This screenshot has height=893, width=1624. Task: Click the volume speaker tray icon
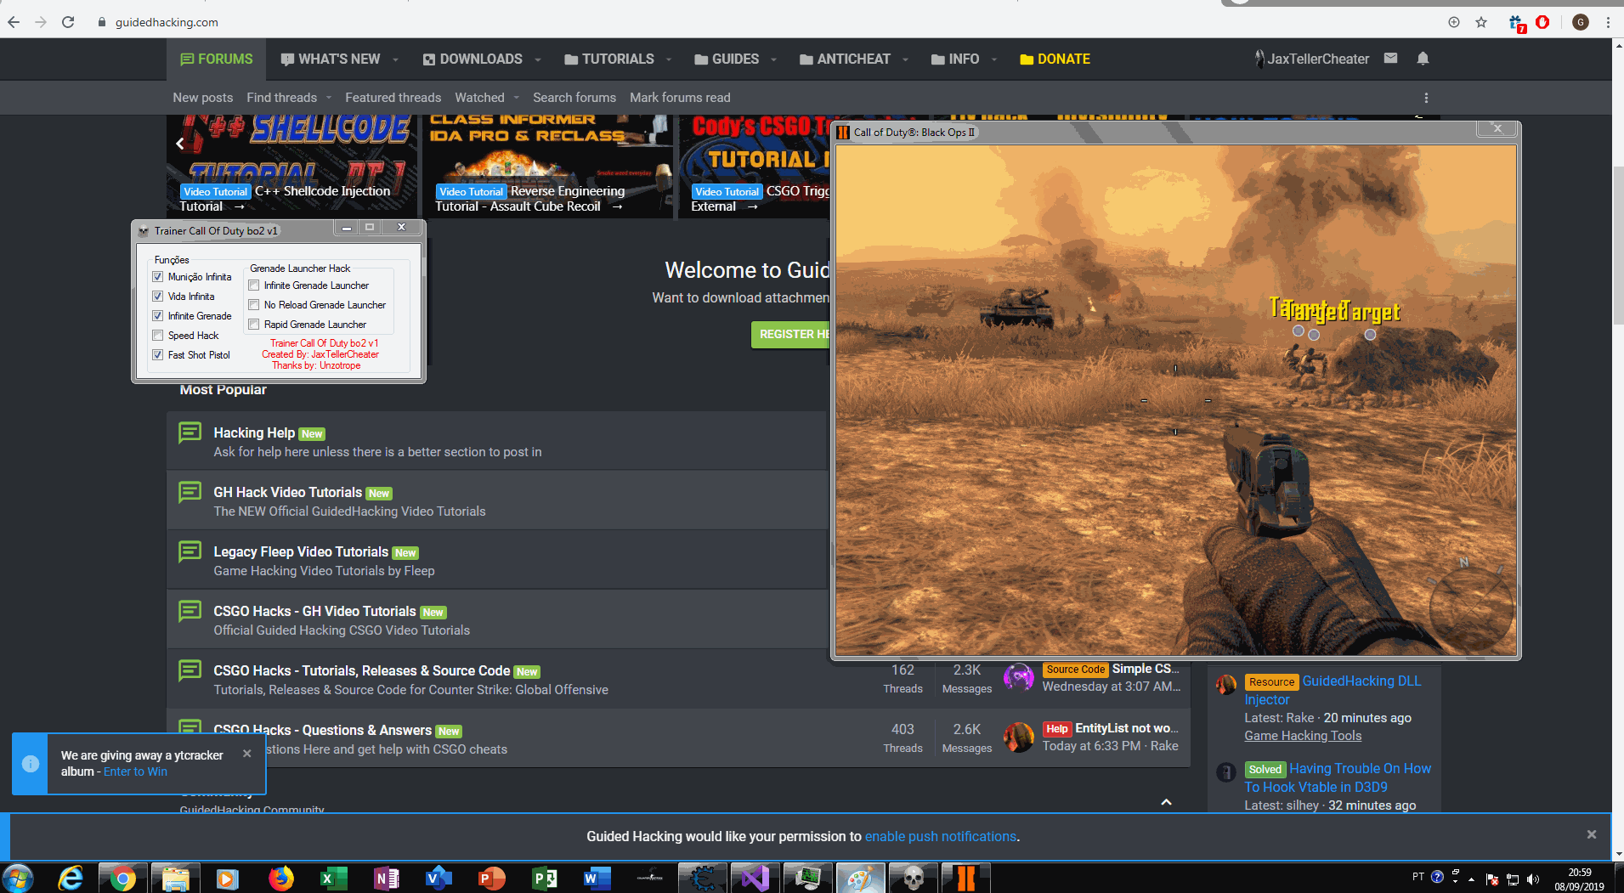[1533, 879]
